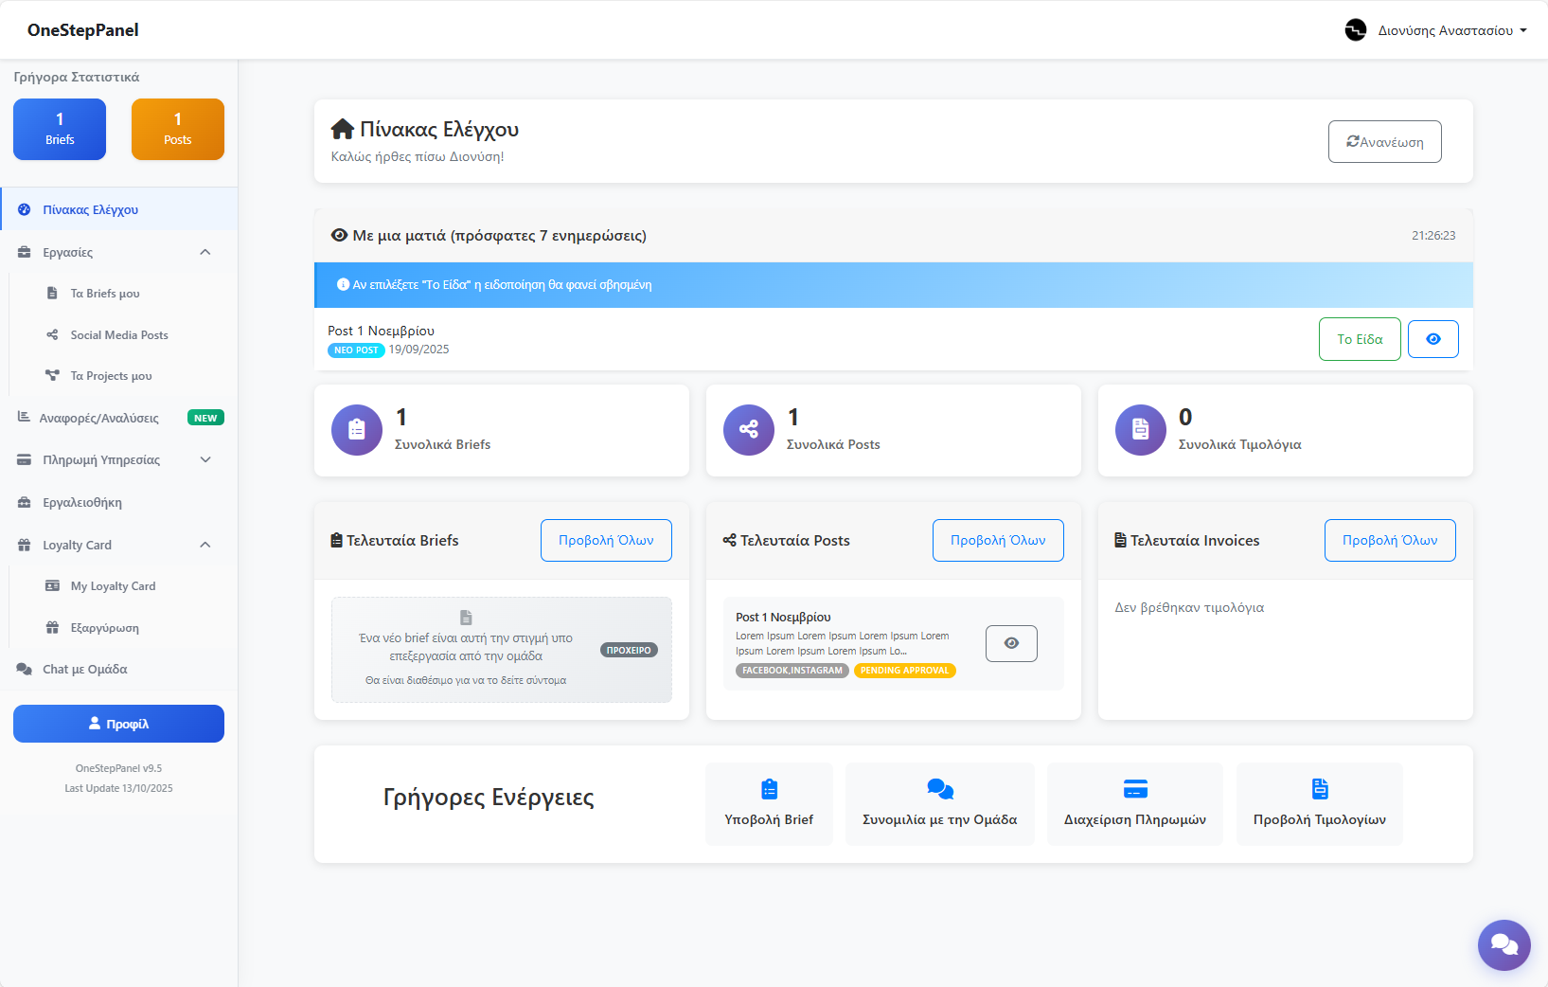The height and width of the screenshot is (987, 1548).
Task: Click the invoice view document icon
Action: (1319, 789)
